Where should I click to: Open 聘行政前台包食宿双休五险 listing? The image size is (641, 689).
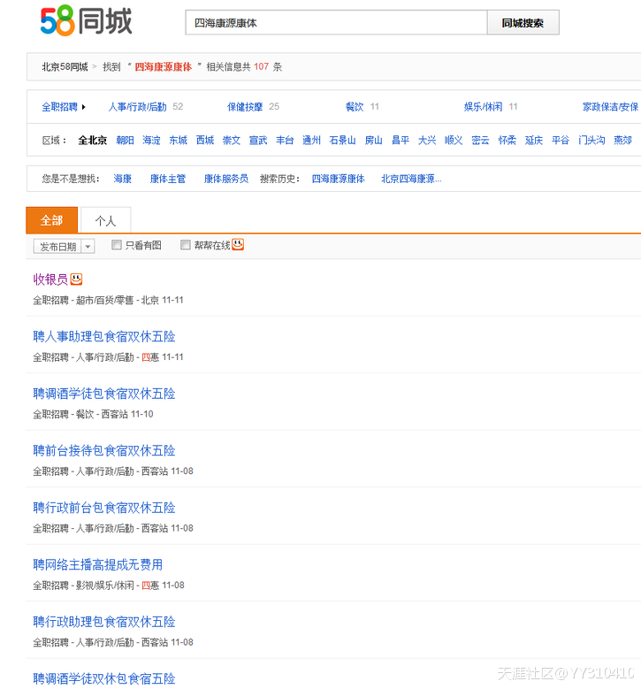(x=104, y=508)
